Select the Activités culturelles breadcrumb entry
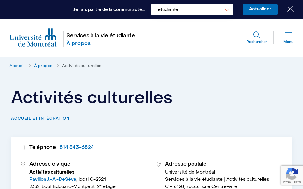 (x=82, y=66)
